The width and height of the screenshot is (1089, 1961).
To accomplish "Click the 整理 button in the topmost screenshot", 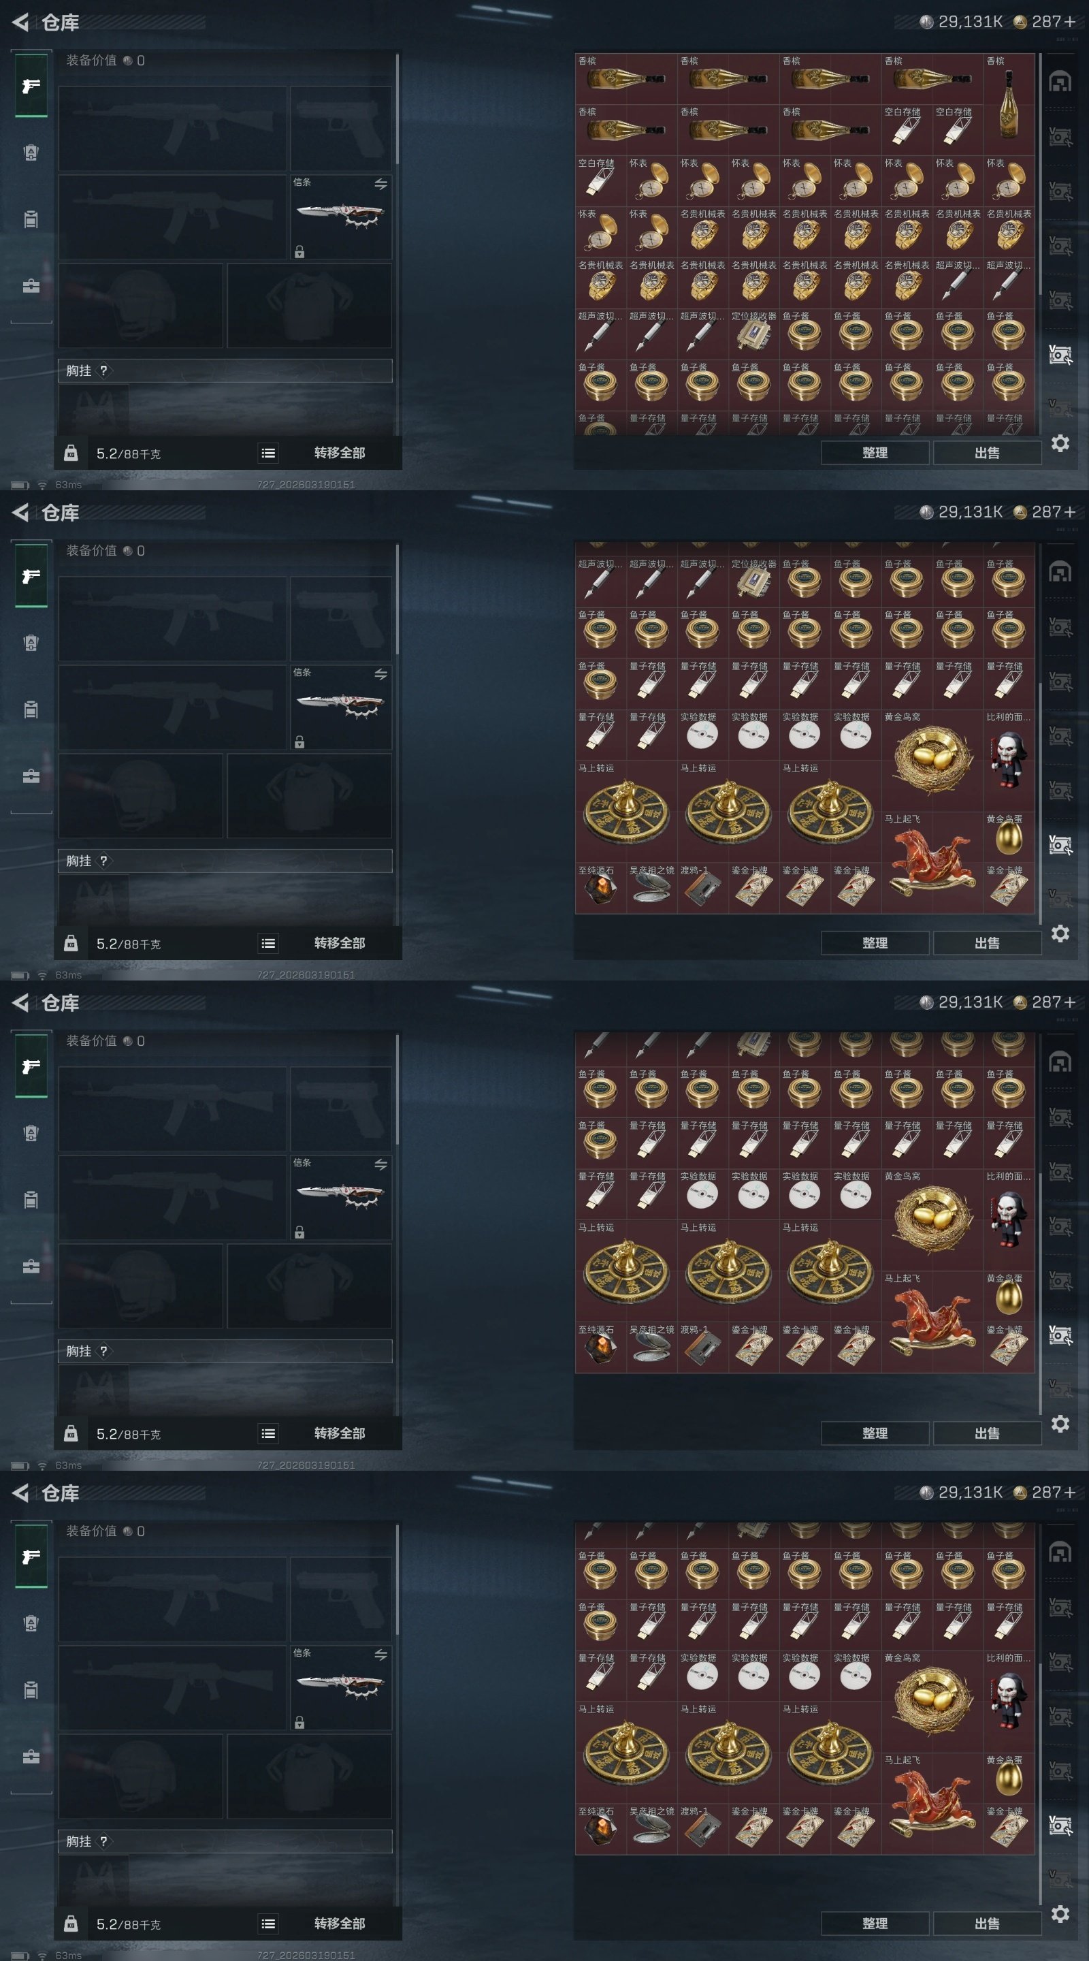I will pyautogui.click(x=875, y=453).
